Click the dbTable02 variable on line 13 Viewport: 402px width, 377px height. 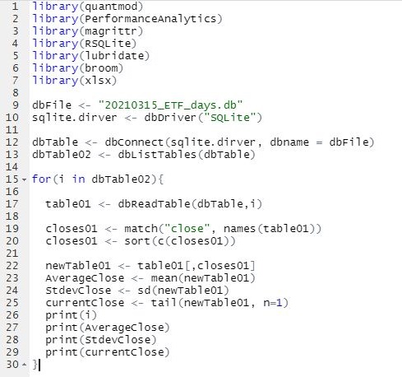(x=62, y=155)
